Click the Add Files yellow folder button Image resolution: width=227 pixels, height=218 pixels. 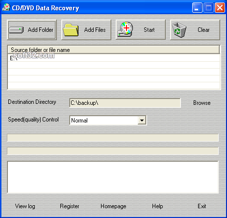86,30
